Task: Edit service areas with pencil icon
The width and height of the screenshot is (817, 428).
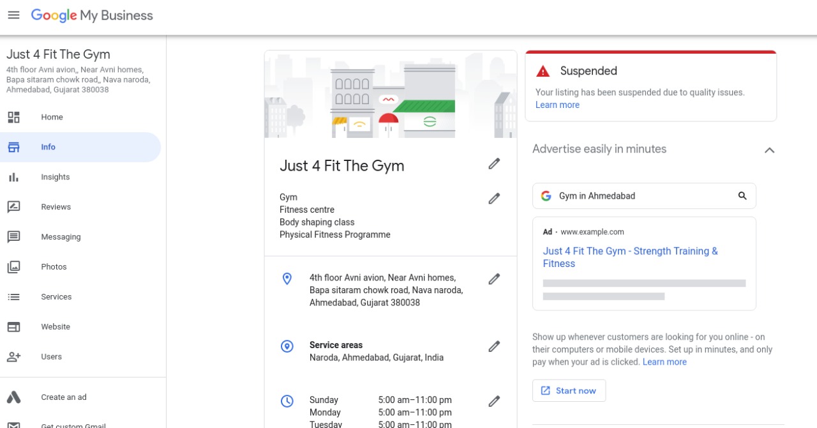Action: tap(494, 346)
